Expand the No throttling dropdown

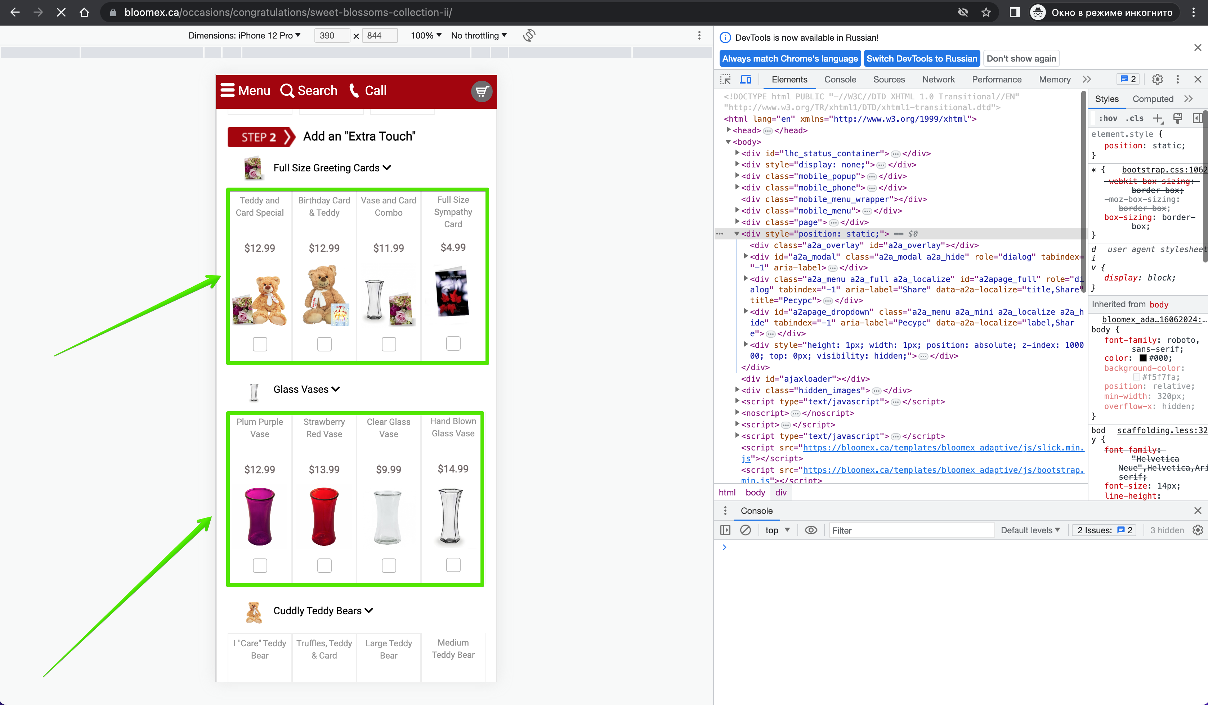point(479,35)
